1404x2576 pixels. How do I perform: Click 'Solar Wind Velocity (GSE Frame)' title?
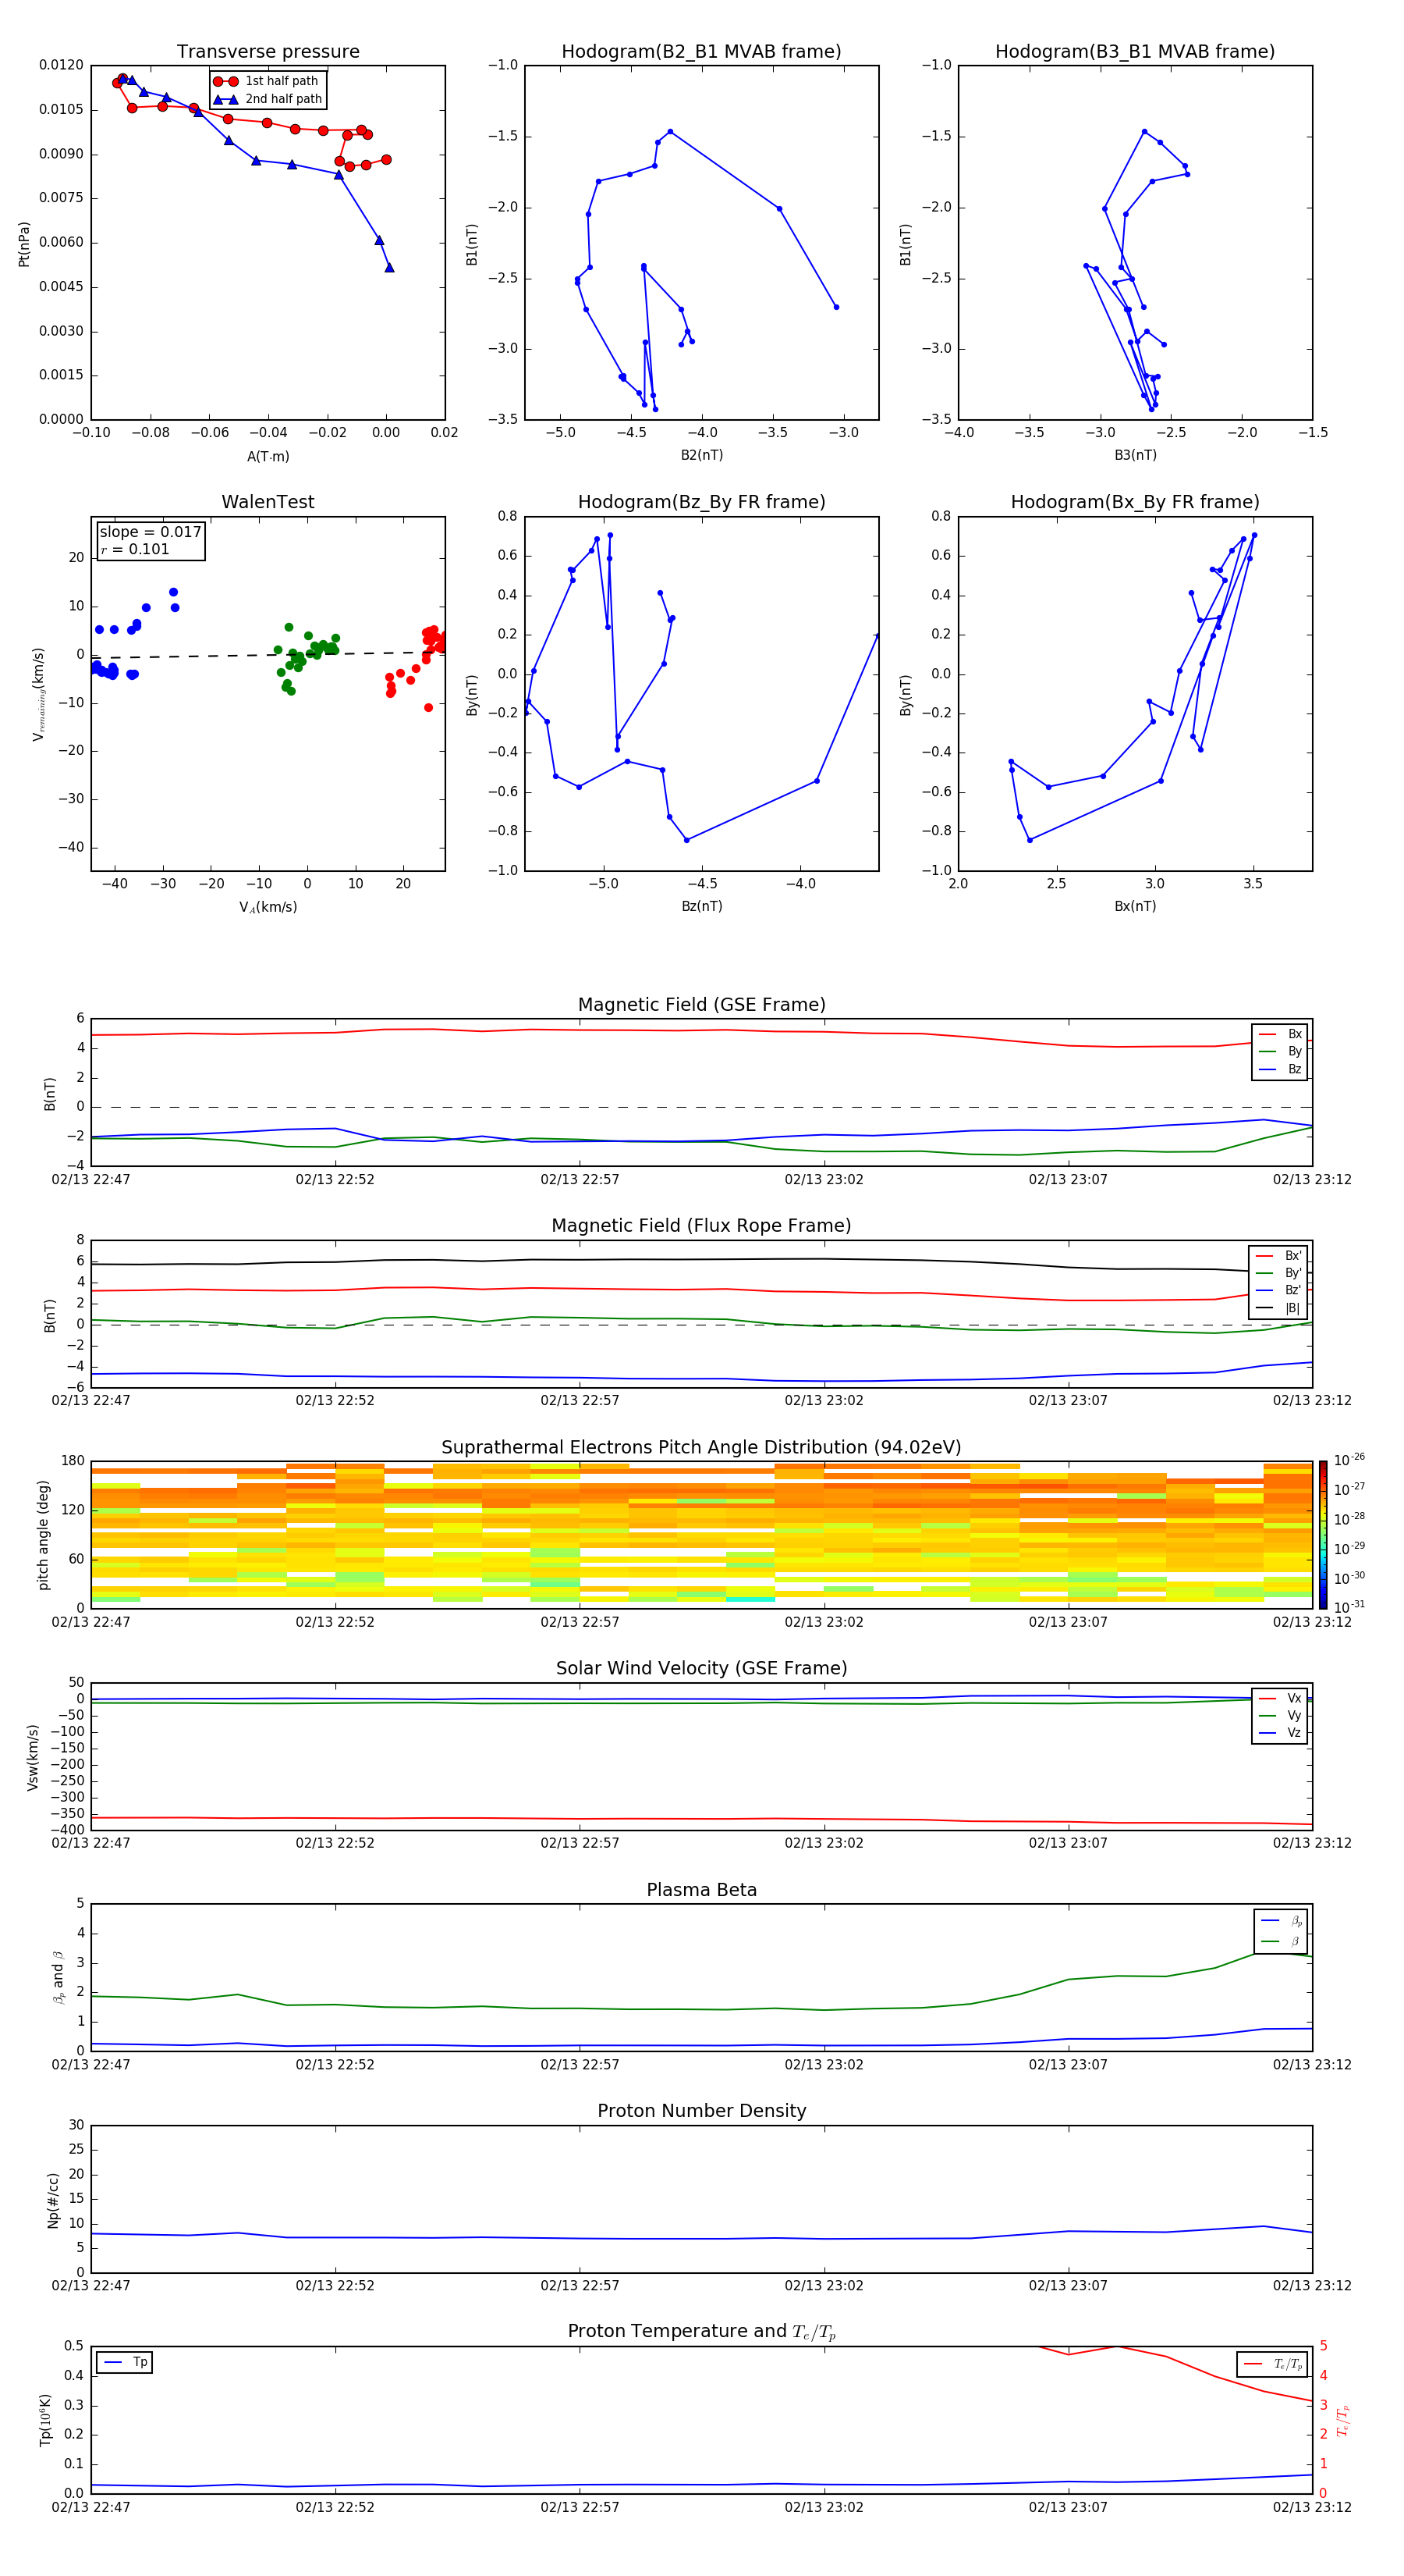[x=701, y=1668]
